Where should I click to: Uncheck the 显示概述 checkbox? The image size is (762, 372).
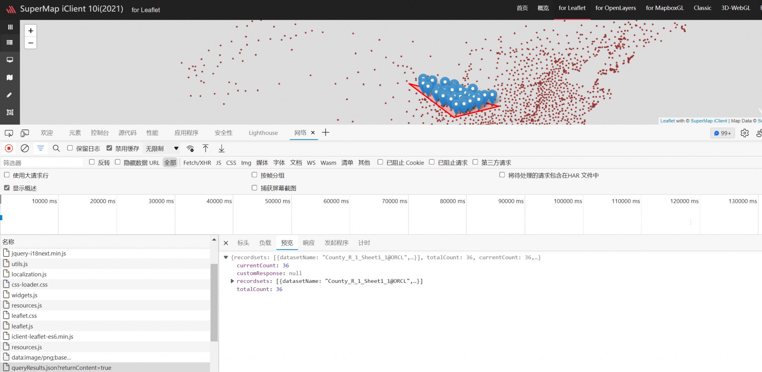tap(7, 188)
